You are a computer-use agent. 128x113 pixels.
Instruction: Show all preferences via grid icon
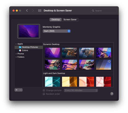click(40, 11)
